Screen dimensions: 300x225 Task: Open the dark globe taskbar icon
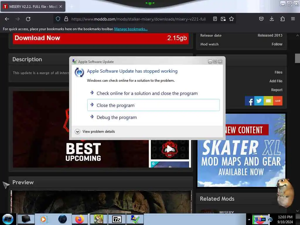[x=63, y=219]
